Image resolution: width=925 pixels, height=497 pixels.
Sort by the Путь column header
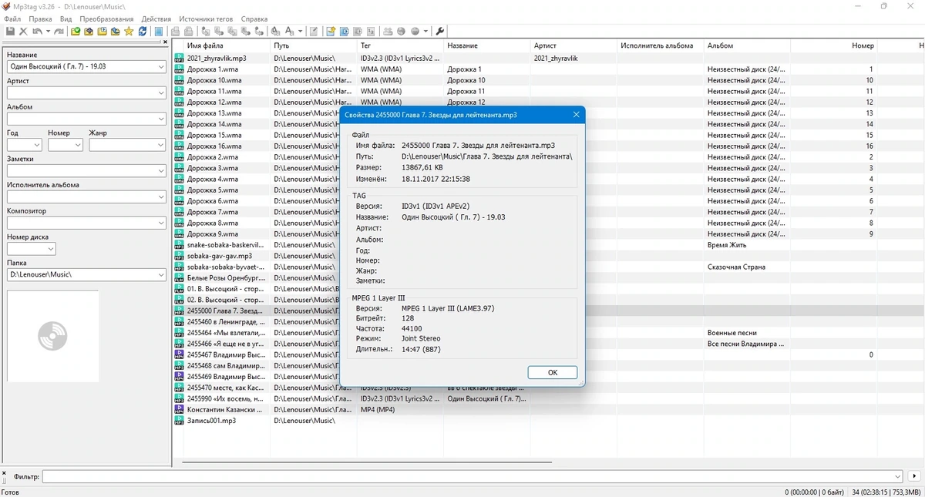click(314, 45)
